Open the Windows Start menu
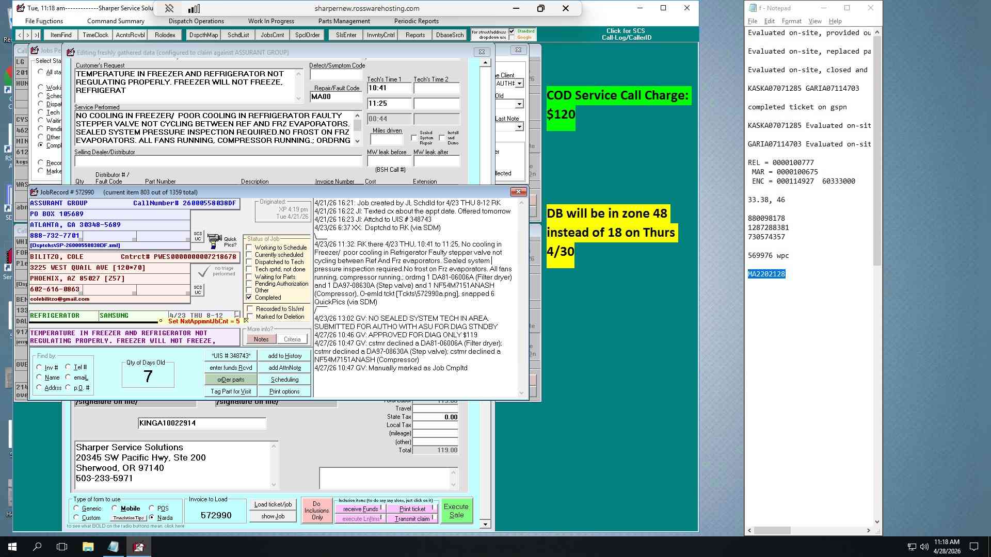Image resolution: width=991 pixels, height=557 pixels. pos(12,547)
